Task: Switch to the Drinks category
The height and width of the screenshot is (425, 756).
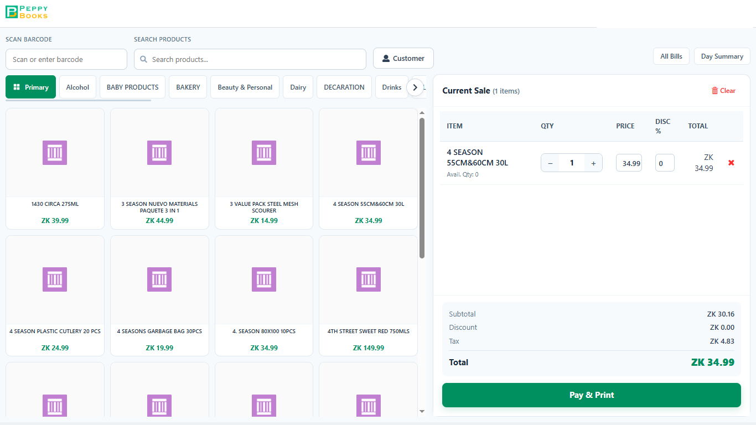Action: point(391,87)
